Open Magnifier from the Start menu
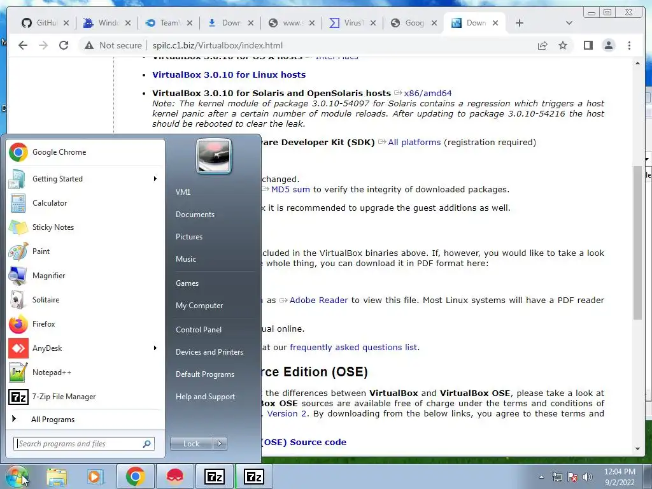 coord(85,275)
